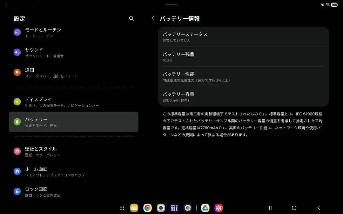Open the Camera app in the taskbar
The width and height of the screenshot is (343, 214).
pos(161,208)
